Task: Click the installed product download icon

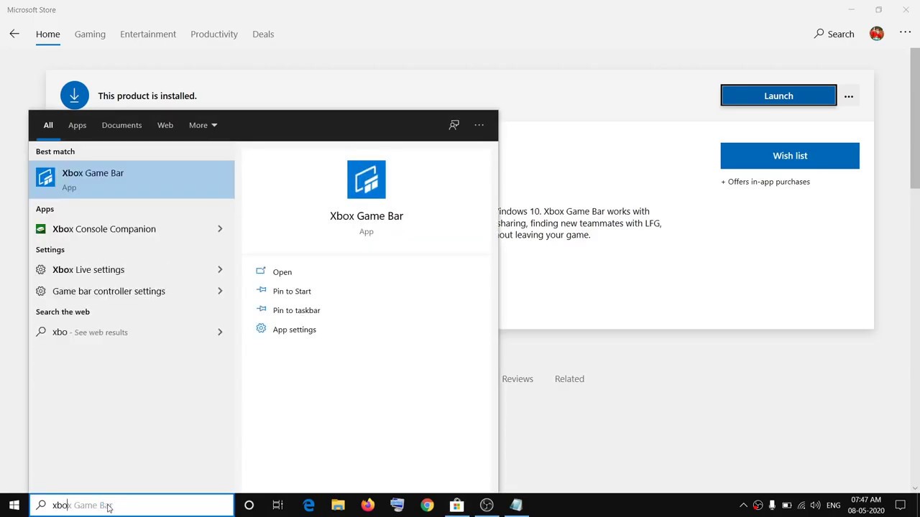Action: click(75, 96)
